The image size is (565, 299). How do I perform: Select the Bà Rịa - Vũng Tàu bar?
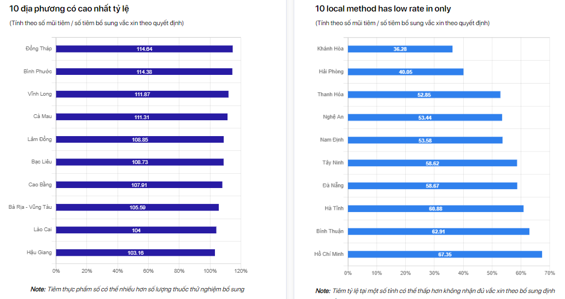point(137,207)
